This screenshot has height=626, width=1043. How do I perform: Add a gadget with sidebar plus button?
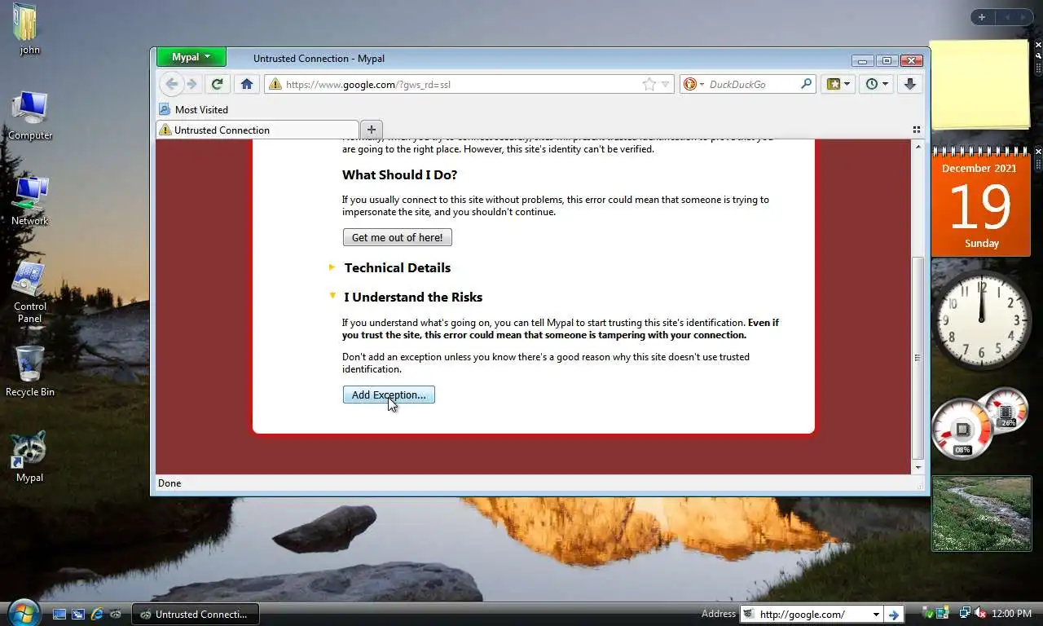coord(982,17)
